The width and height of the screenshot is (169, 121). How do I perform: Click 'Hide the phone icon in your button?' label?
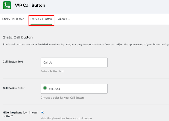[20, 115]
